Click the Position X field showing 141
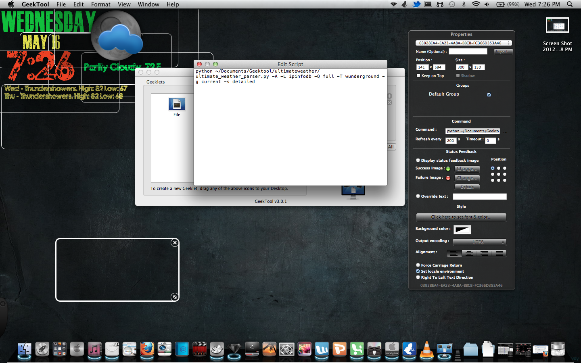Screen dimensions: 581x363 pos(422,67)
